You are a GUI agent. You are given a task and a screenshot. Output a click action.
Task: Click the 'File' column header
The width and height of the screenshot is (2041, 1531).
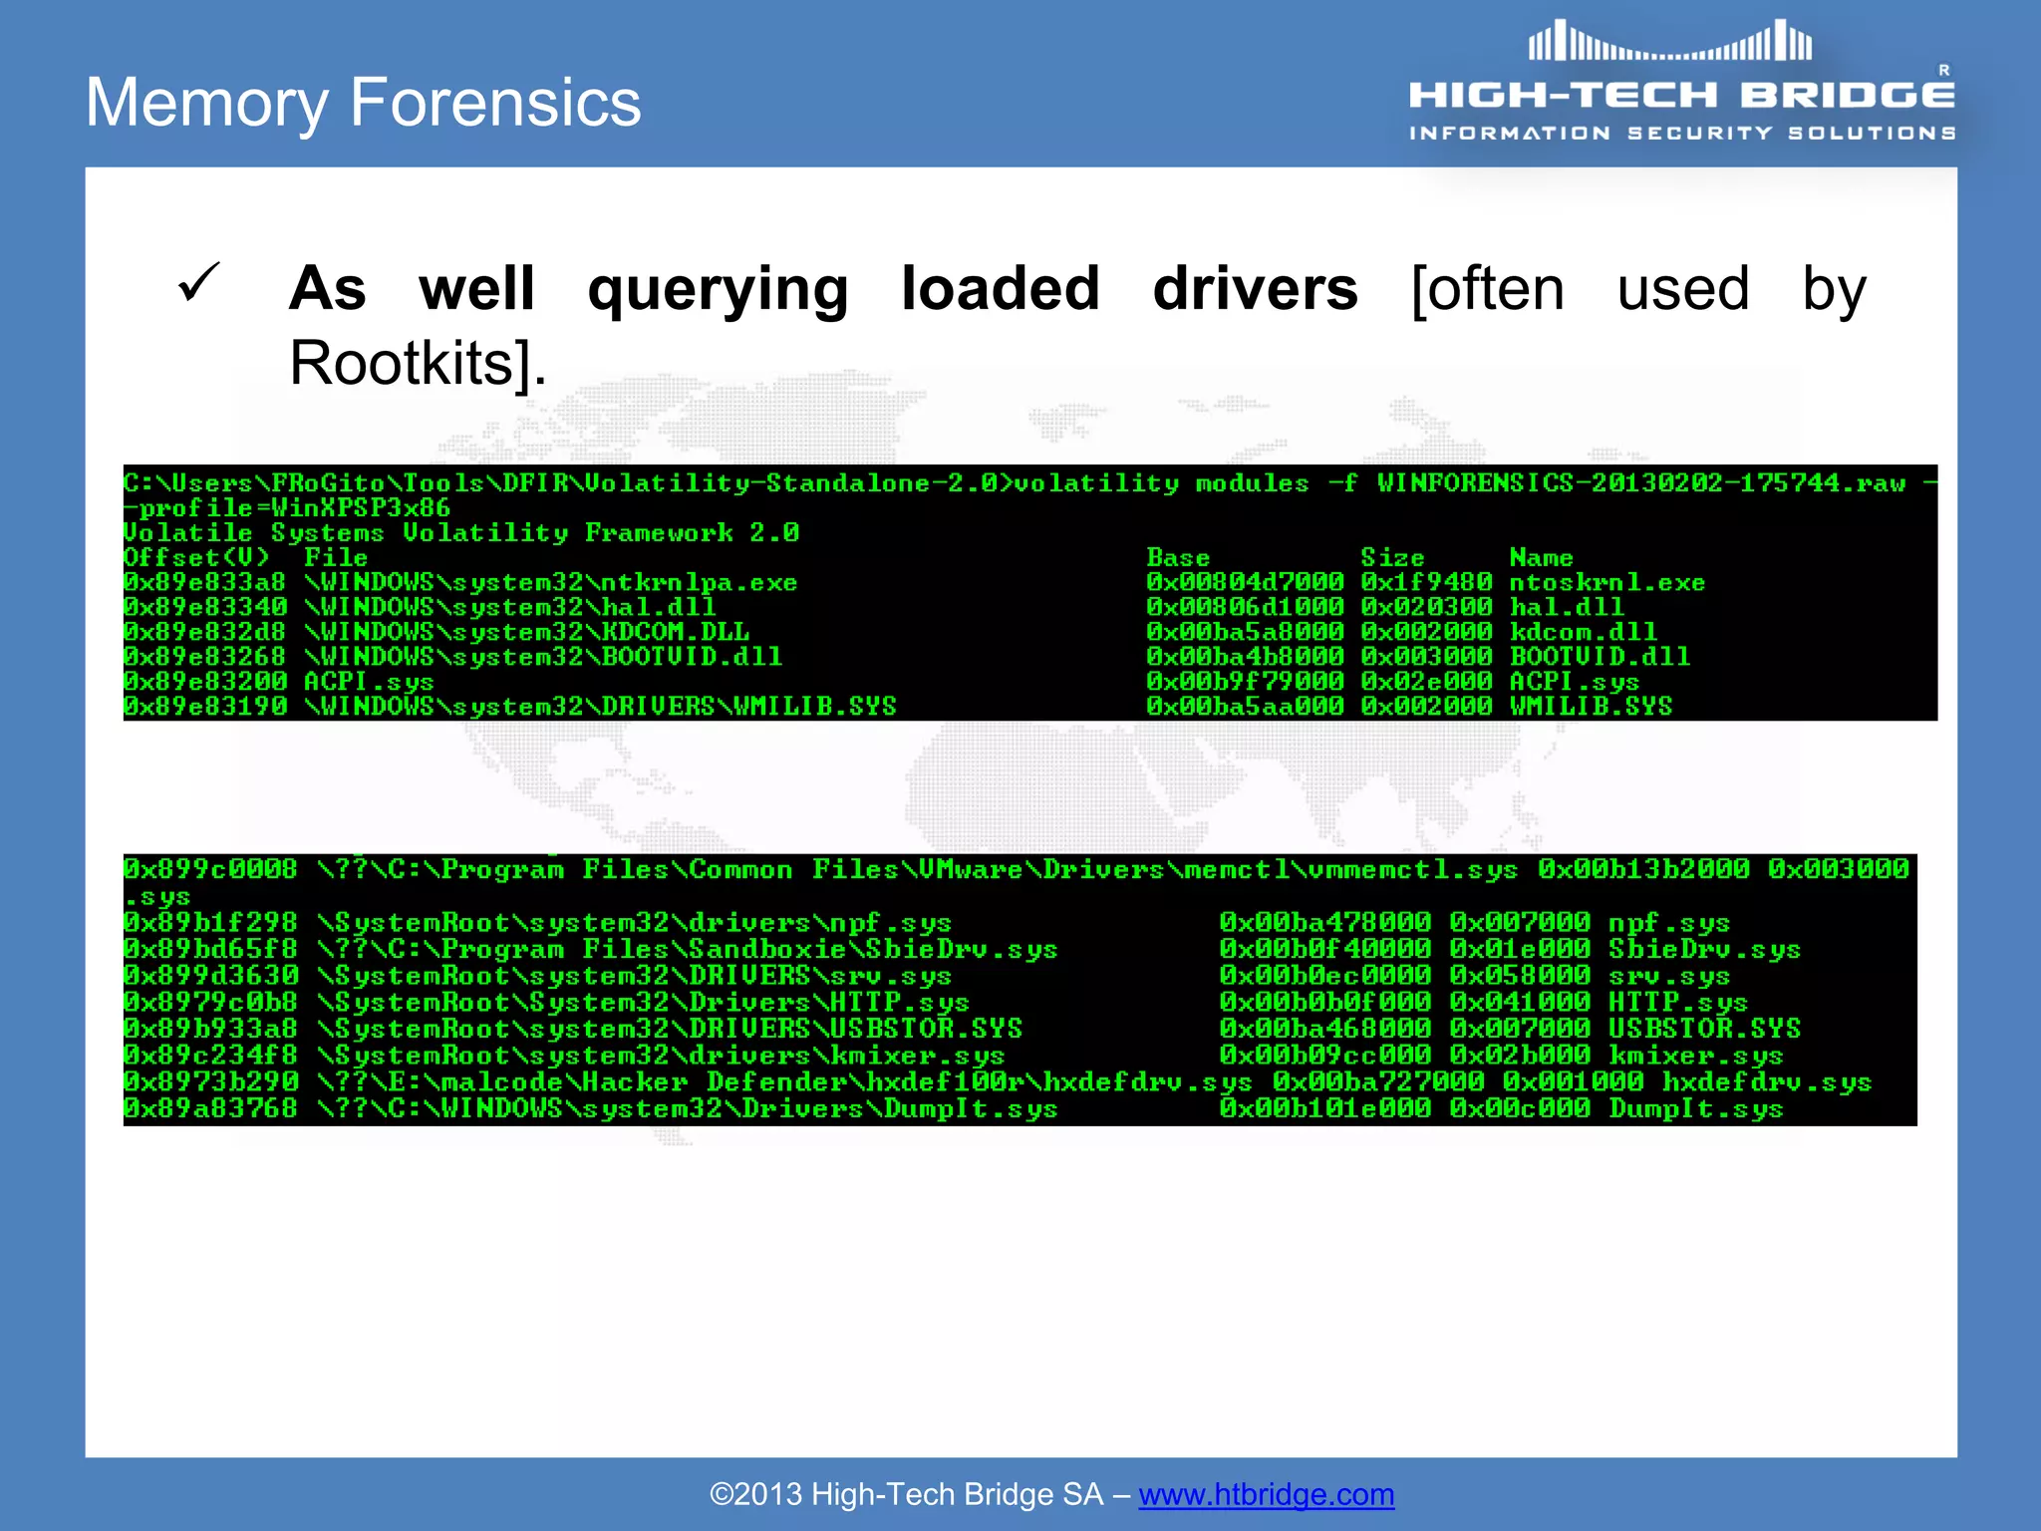[x=336, y=557]
